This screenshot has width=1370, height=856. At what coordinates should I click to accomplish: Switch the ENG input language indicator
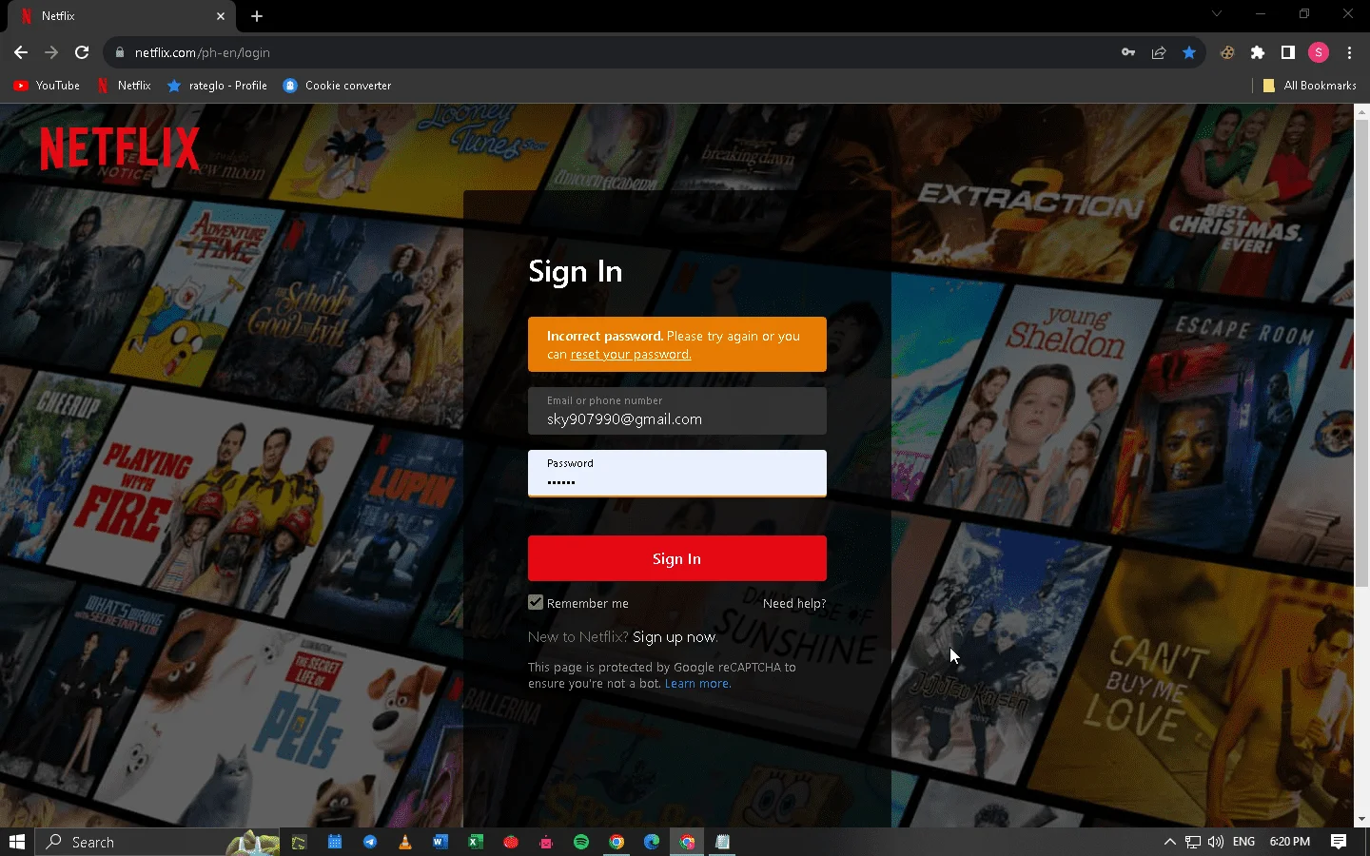1243,842
